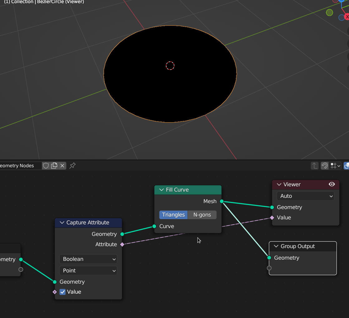This screenshot has width=349, height=318.
Task: Click the green negative Y axis gizmo circle
Action: click(329, 12)
